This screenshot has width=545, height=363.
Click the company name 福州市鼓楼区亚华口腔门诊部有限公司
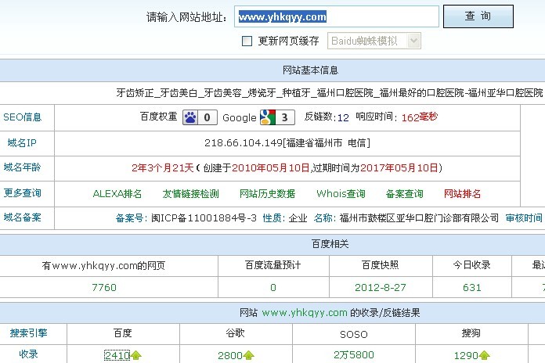(419, 218)
